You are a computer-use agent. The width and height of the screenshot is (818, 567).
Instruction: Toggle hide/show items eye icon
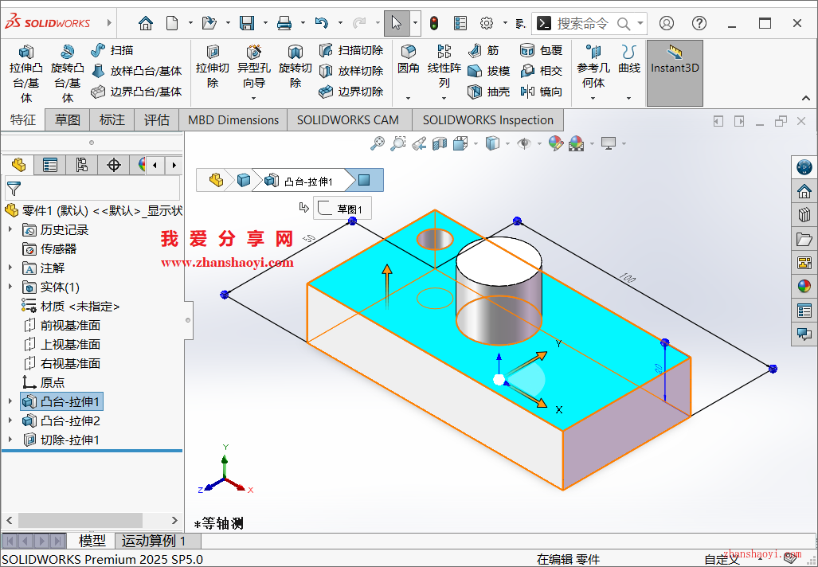coord(524,143)
